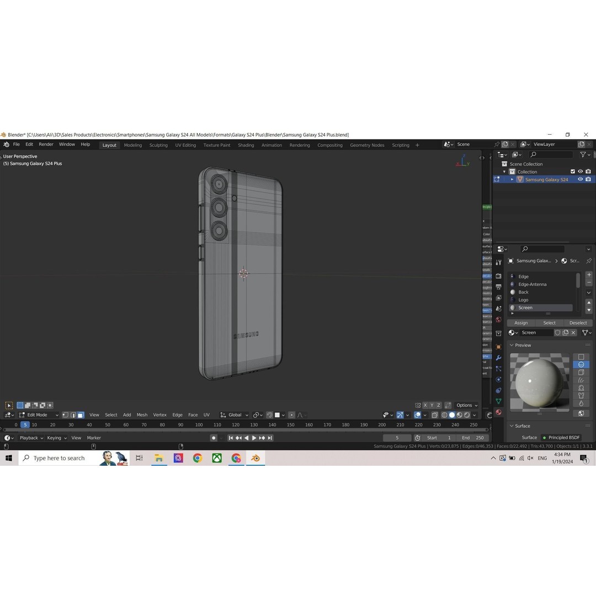Hide the Collection in viewport

(x=581, y=172)
